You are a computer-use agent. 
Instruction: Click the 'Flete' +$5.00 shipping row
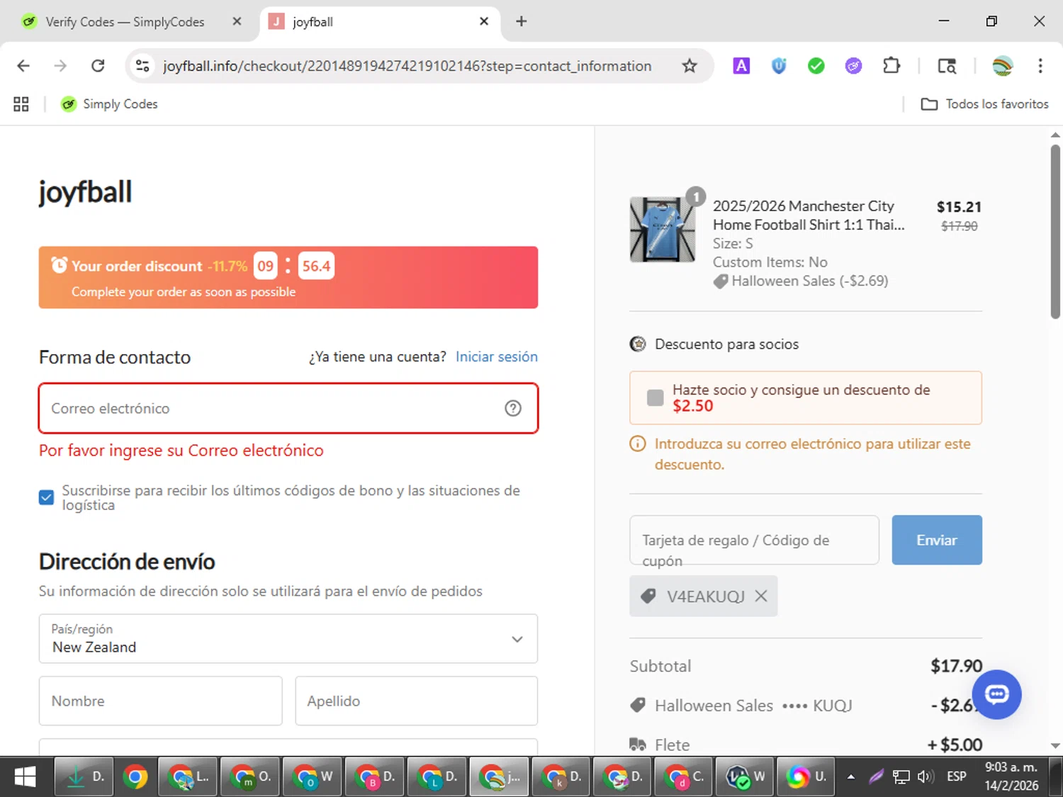[x=806, y=745]
